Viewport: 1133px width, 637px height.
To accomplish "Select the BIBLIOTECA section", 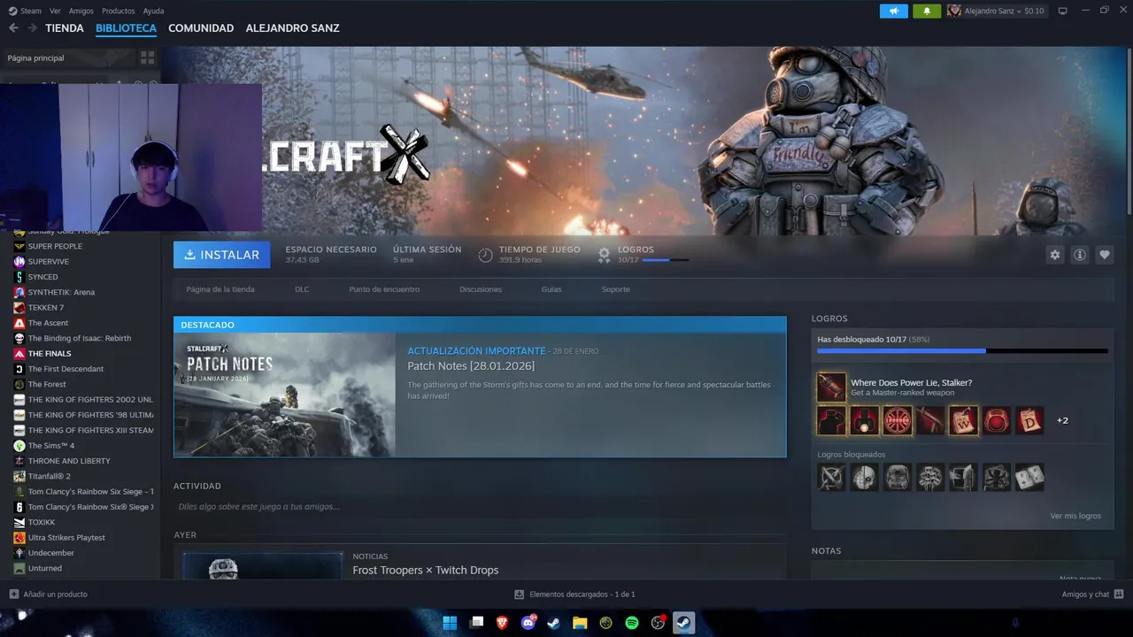I will coord(126,28).
